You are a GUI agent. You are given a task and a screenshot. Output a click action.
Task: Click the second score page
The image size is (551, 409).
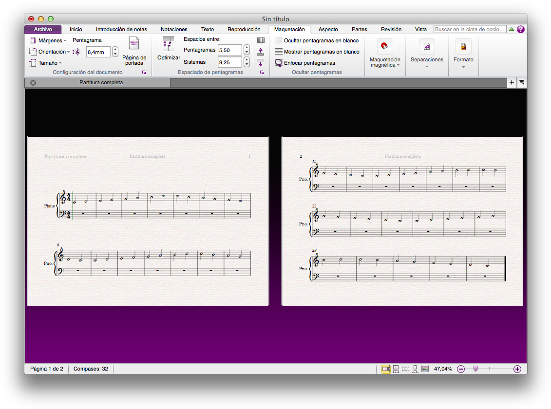click(x=402, y=222)
